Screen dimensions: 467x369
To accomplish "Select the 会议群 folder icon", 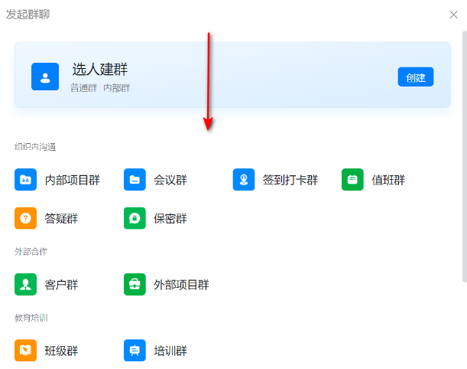I will [135, 180].
